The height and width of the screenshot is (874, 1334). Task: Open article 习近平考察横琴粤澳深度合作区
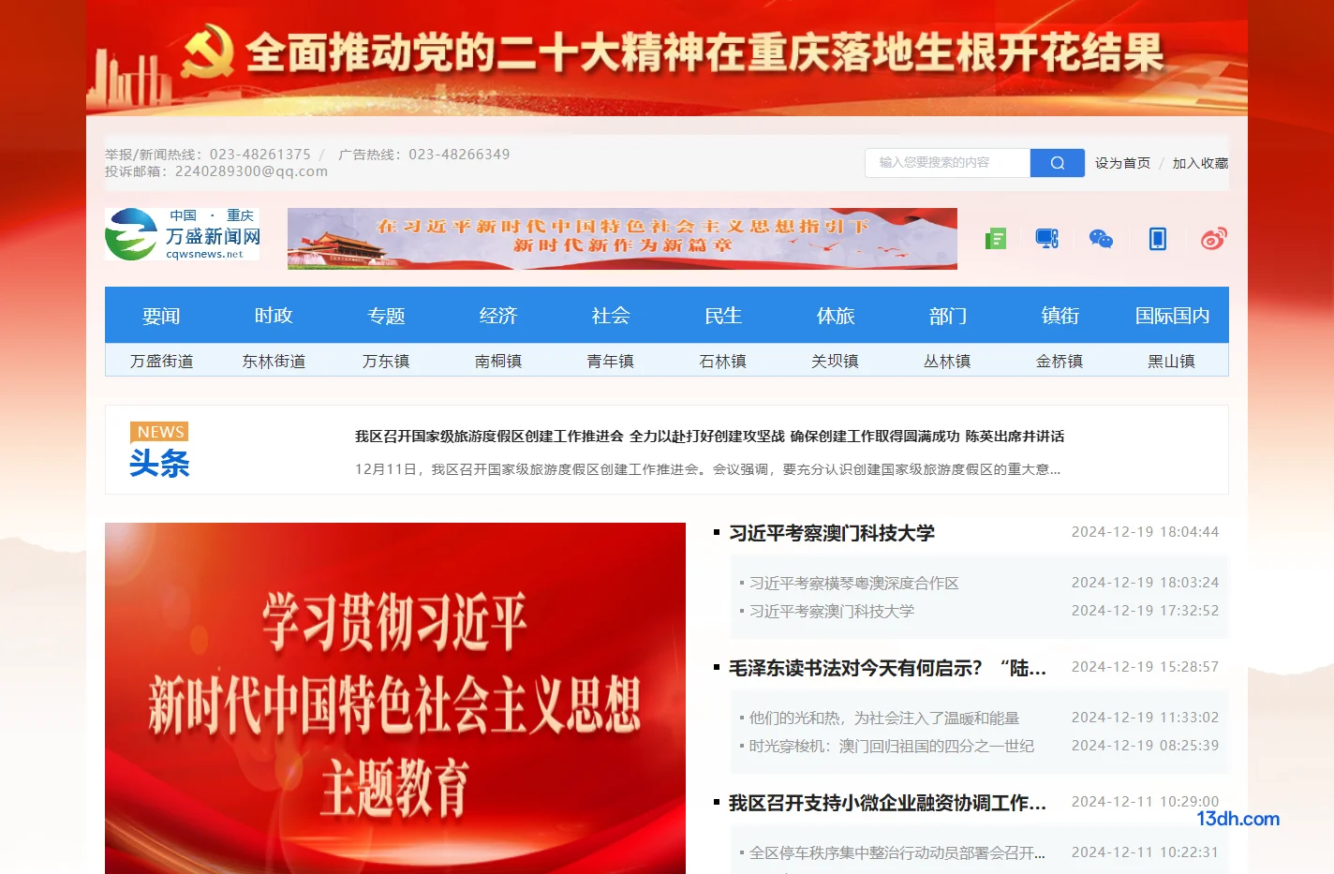(853, 583)
